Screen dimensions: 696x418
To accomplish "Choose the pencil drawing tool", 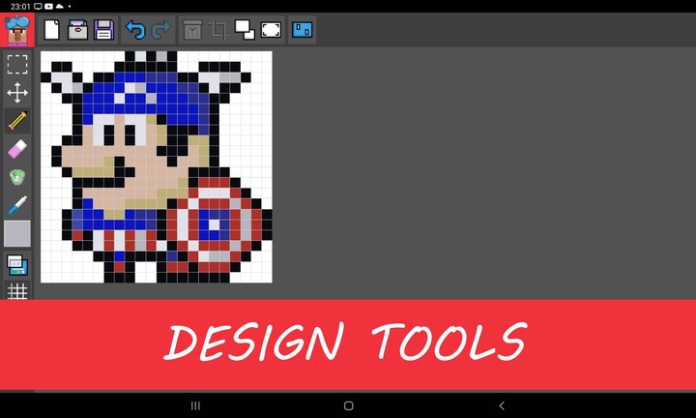I will point(17,121).
